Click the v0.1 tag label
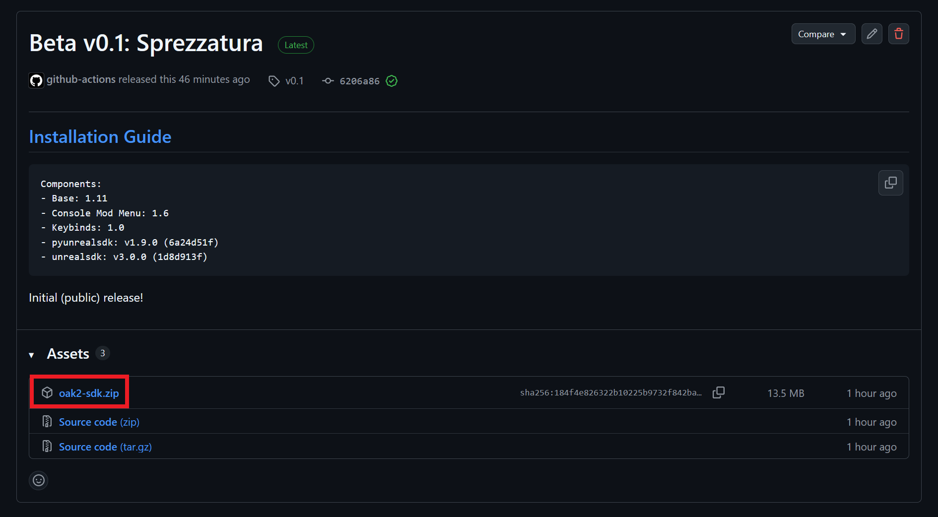 (x=294, y=81)
